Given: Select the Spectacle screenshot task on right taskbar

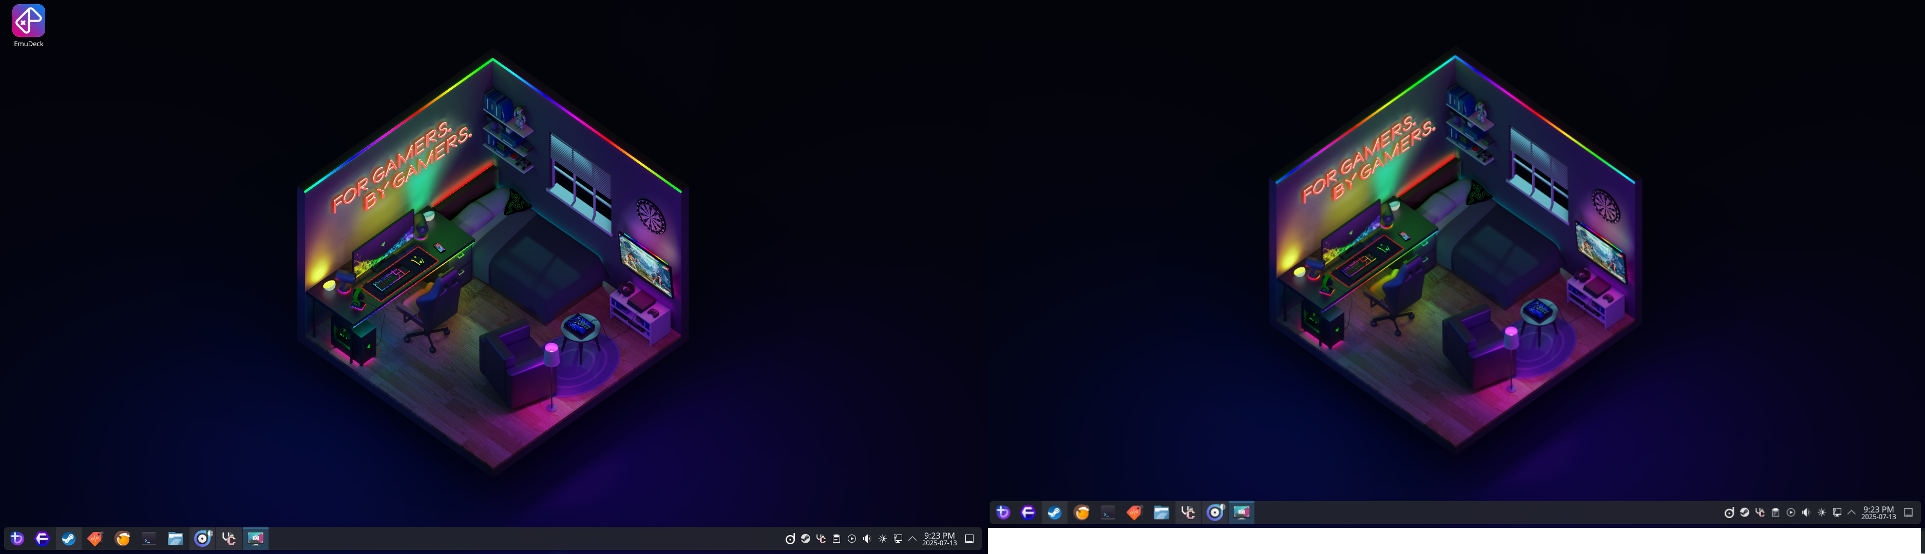Looking at the screenshot, I should pyautogui.click(x=1242, y=512).
